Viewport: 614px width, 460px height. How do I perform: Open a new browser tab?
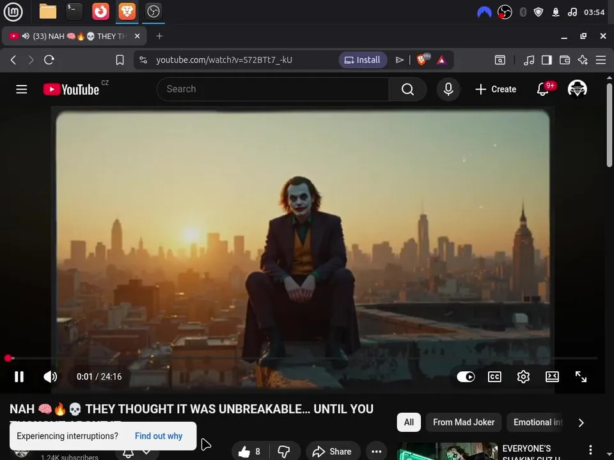pyautogui.click(x=159, y=36)
